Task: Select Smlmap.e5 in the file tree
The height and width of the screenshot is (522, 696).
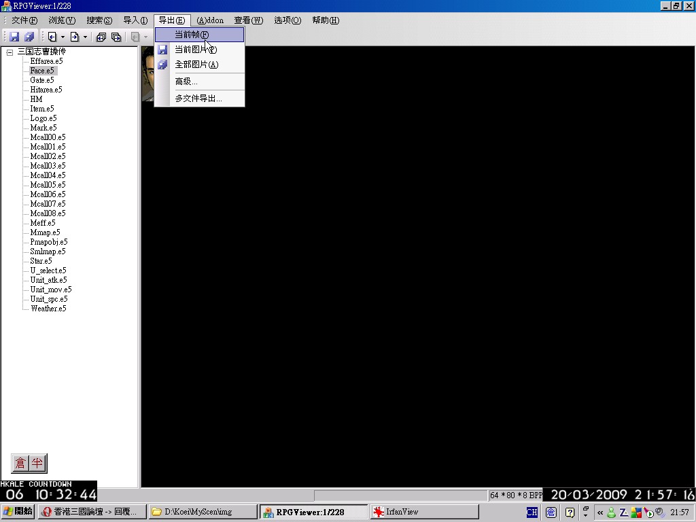Action: (48, 251)
